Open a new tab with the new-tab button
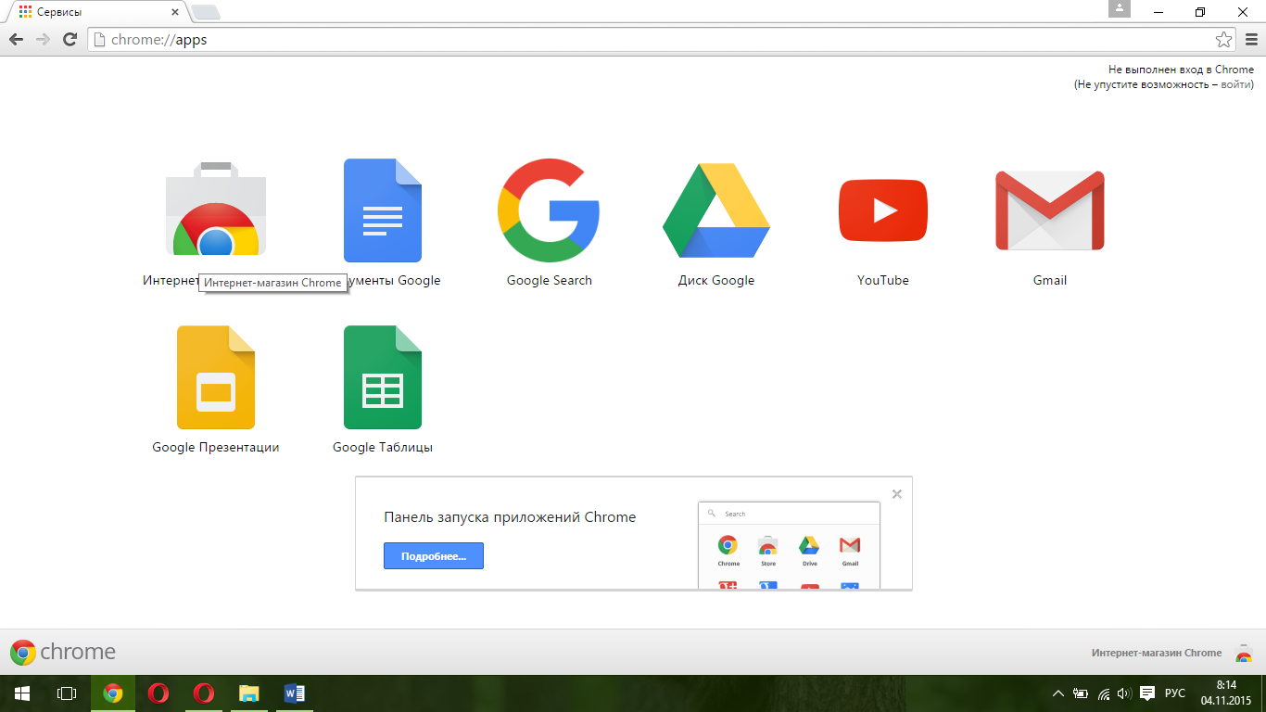 click(x=205, y=12)
